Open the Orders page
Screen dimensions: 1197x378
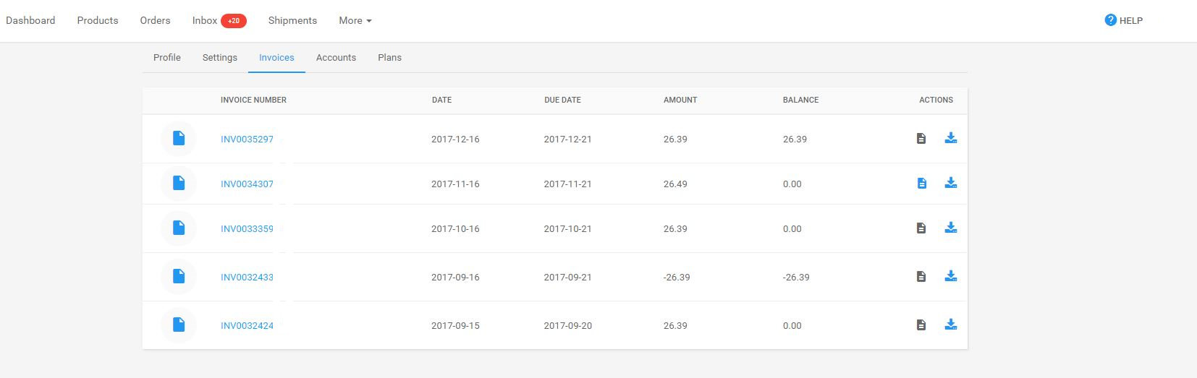click(155, 21)
